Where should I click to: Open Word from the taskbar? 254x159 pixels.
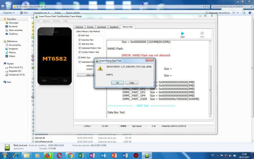(125, 156)
